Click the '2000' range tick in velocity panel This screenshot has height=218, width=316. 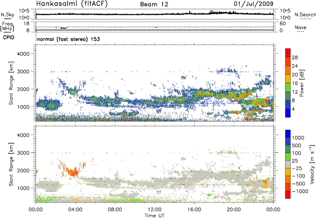pyautogui.click(x=23, y=170)
